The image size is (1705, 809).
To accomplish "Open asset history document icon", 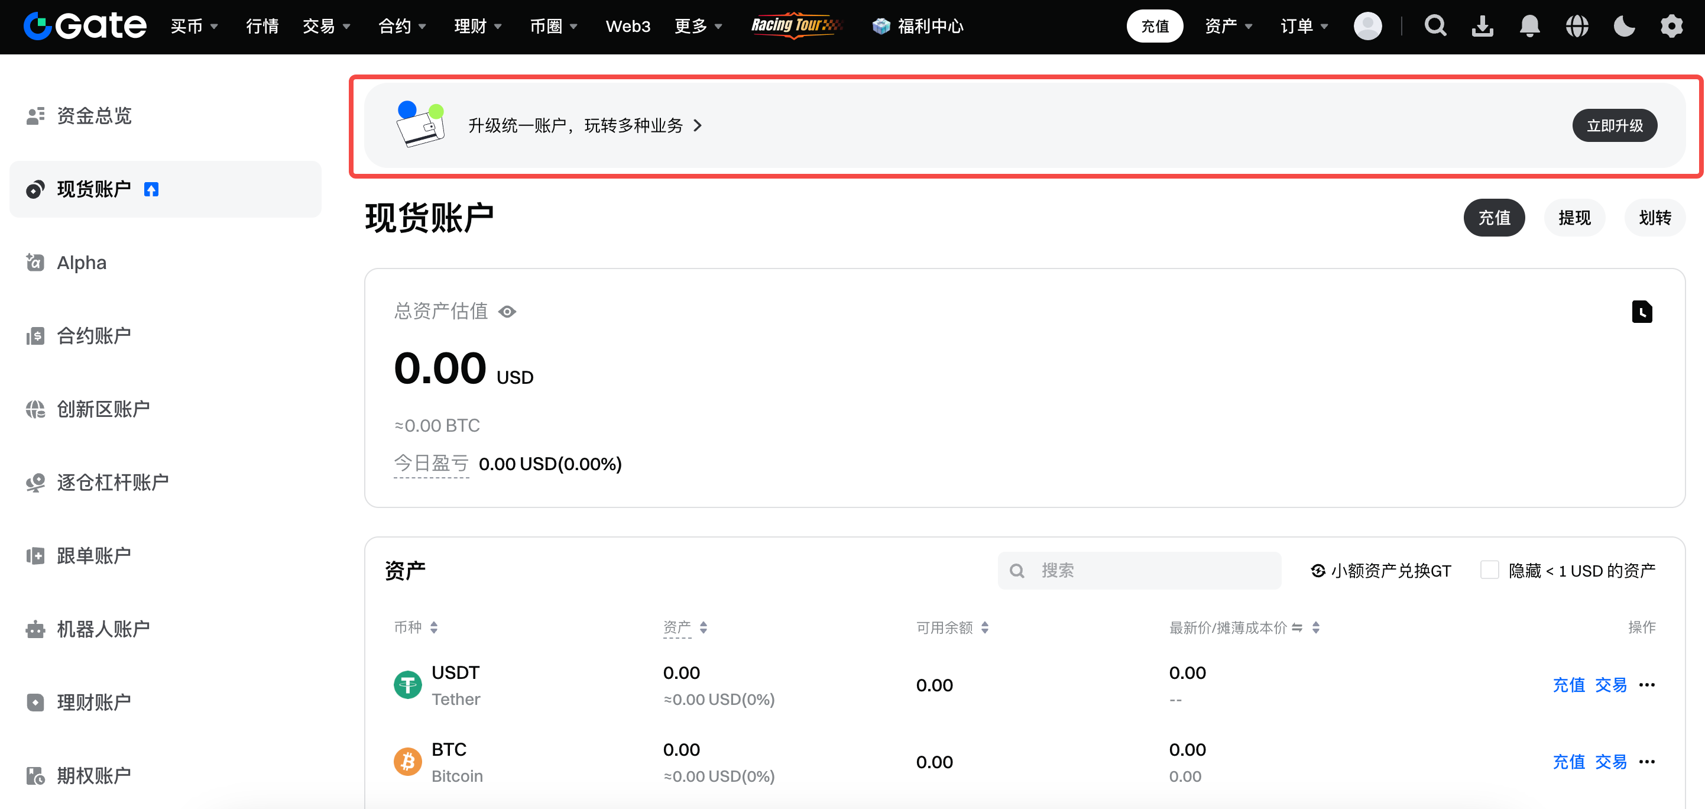I will pyautogui.click(x=1642, y=312).
